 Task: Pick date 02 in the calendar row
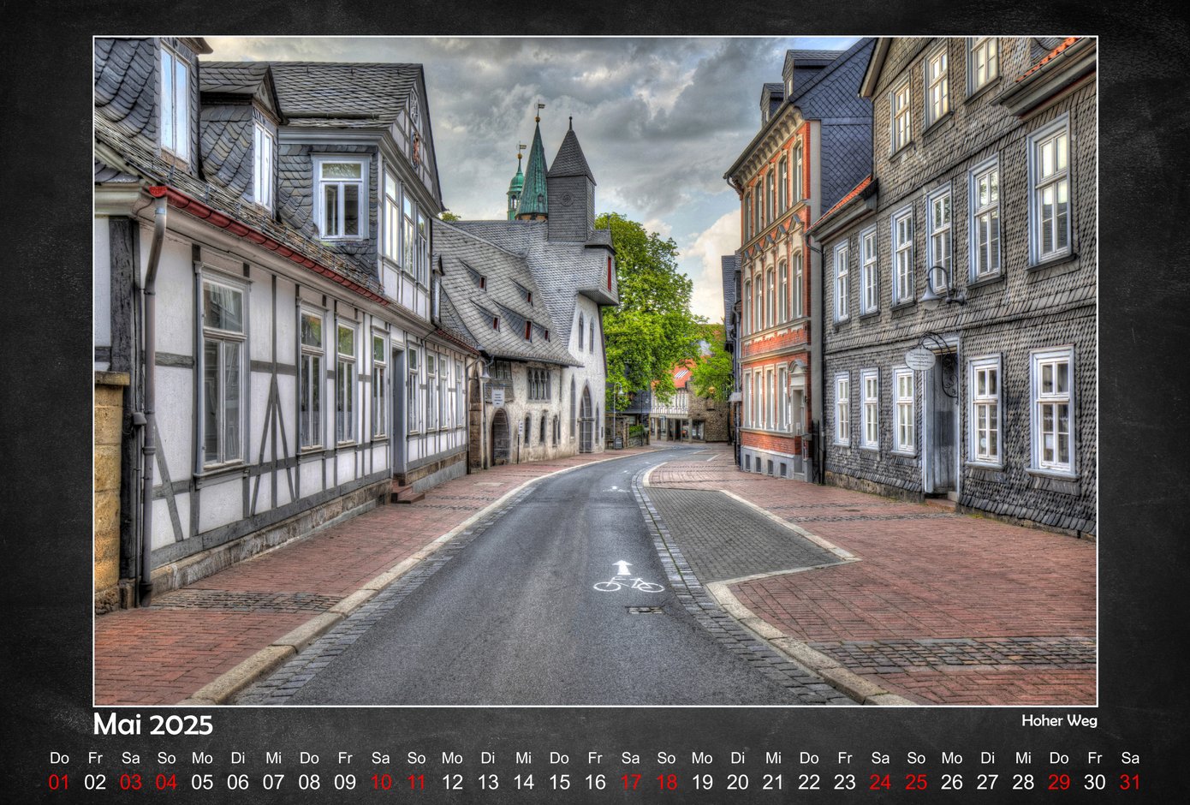[x=95, y=782]
